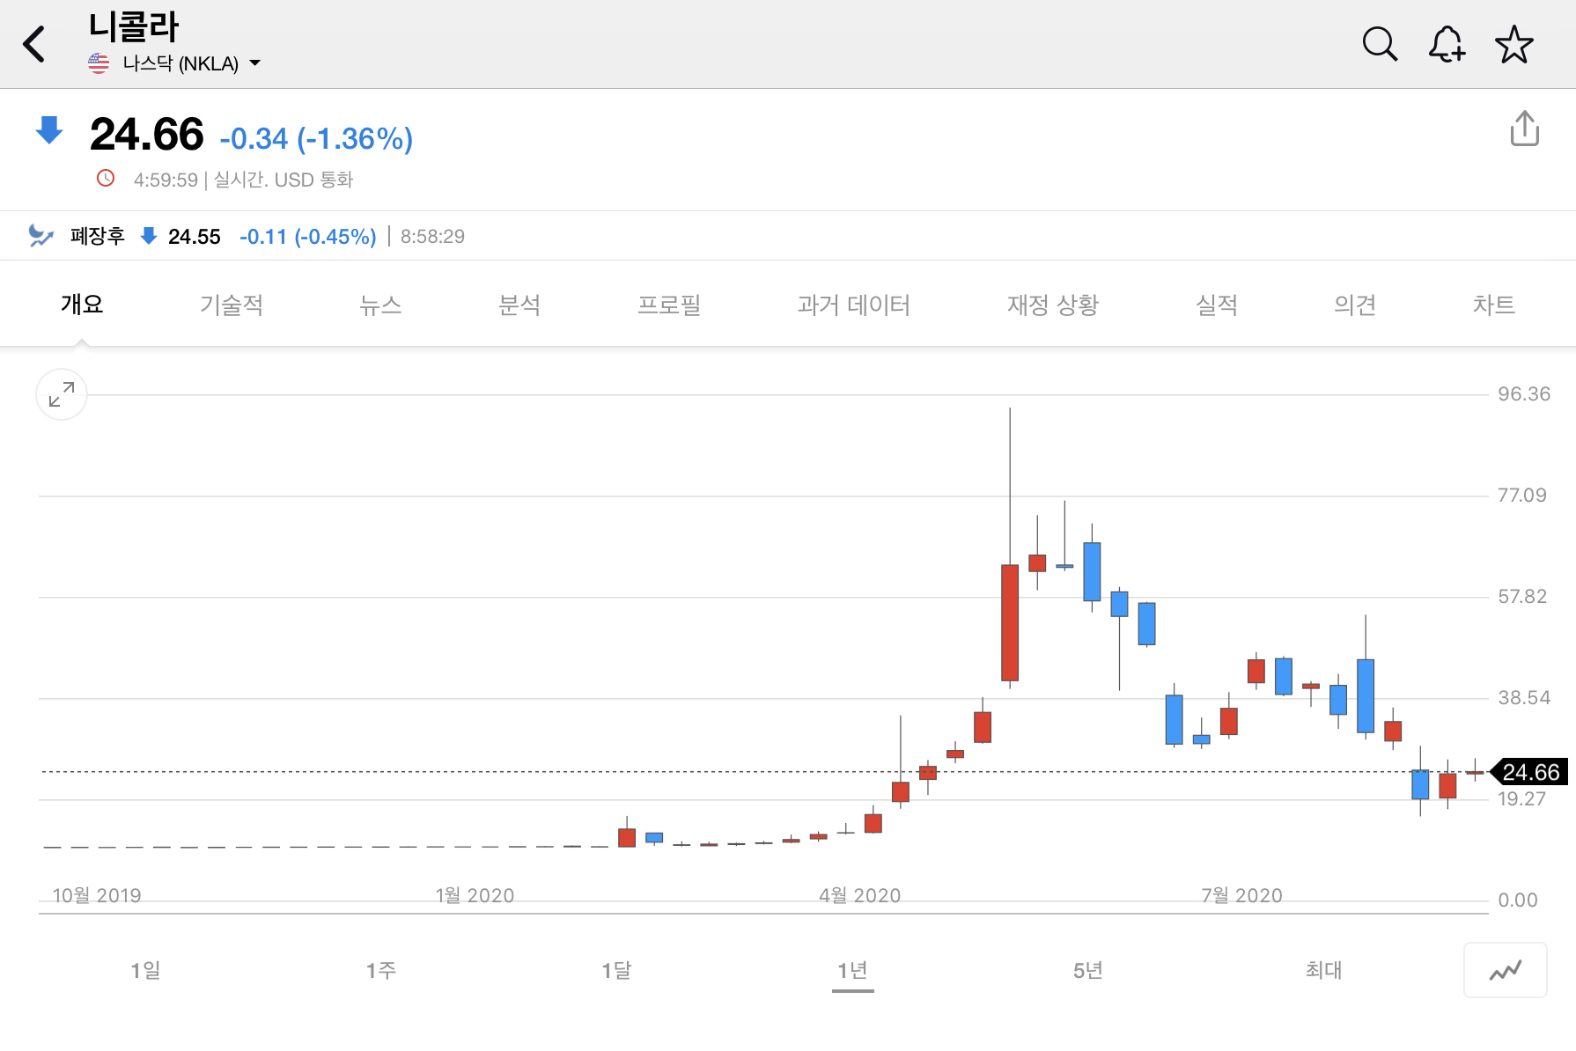View the 재정 상황 tab
Image resolution: width=1576 pixels, height=1051 pixels.
tap(1053, 305)
